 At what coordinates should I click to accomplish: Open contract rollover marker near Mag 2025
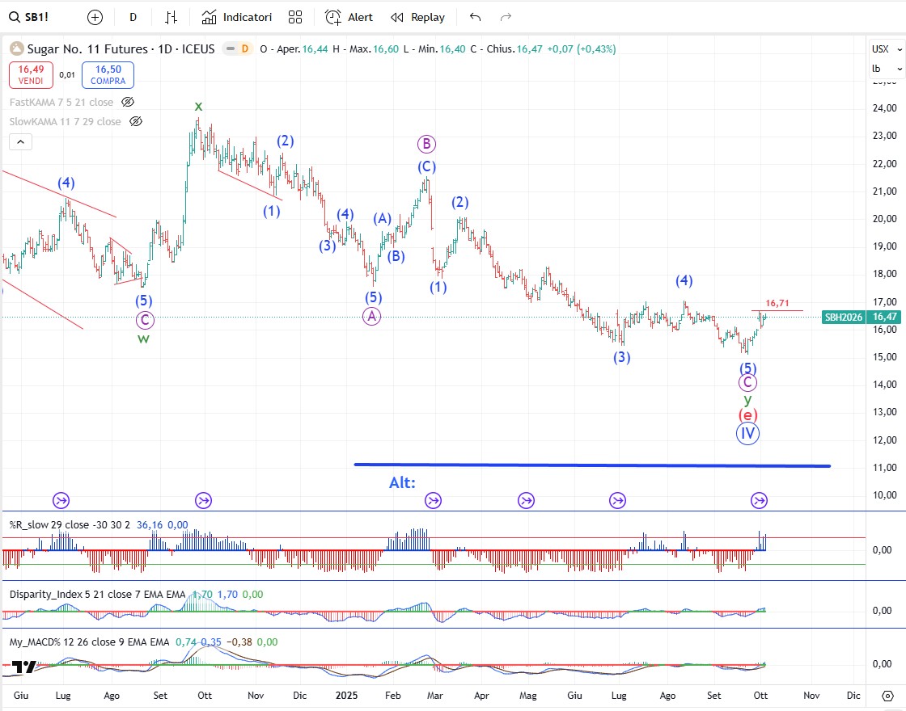[526, 500]
